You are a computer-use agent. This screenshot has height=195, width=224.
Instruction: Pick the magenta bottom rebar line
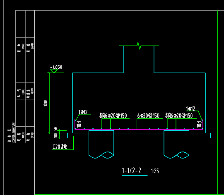click(139, 129)
